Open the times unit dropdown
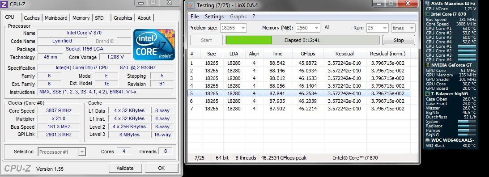This screenshot has height=177, width=489. pos(403,28)
